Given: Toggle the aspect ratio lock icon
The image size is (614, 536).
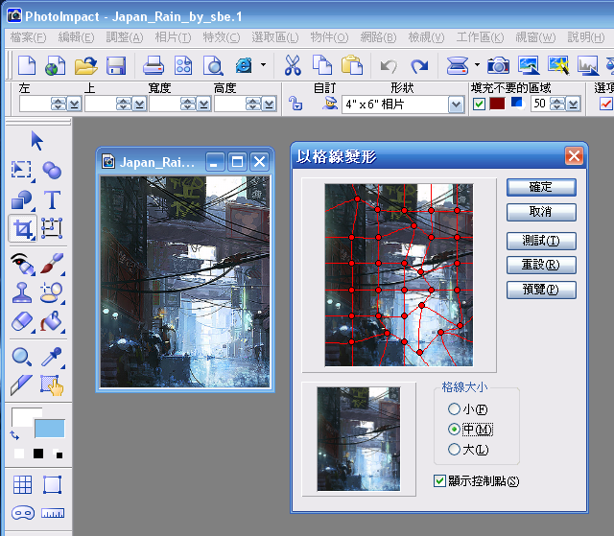Looking at the screenshot, I should [x=295, y=104].
